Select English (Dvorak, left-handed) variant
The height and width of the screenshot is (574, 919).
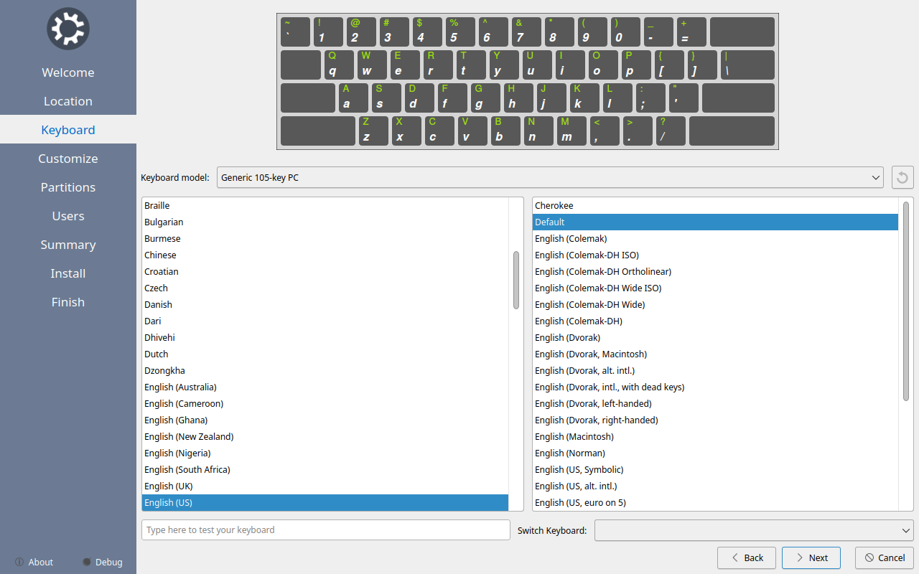tap(715, 404)
